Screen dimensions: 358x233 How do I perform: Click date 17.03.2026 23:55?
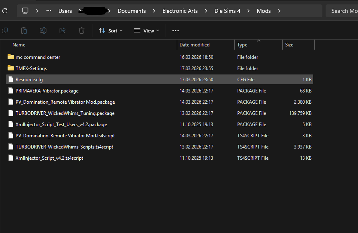click(x=196, y=68)
